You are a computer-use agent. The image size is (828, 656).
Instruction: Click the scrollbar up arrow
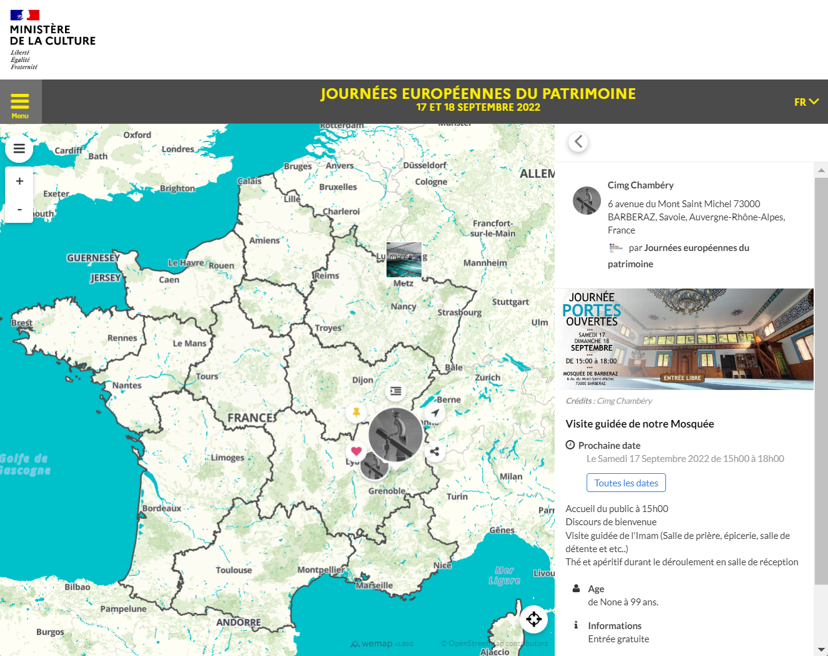tap(821, 170)
